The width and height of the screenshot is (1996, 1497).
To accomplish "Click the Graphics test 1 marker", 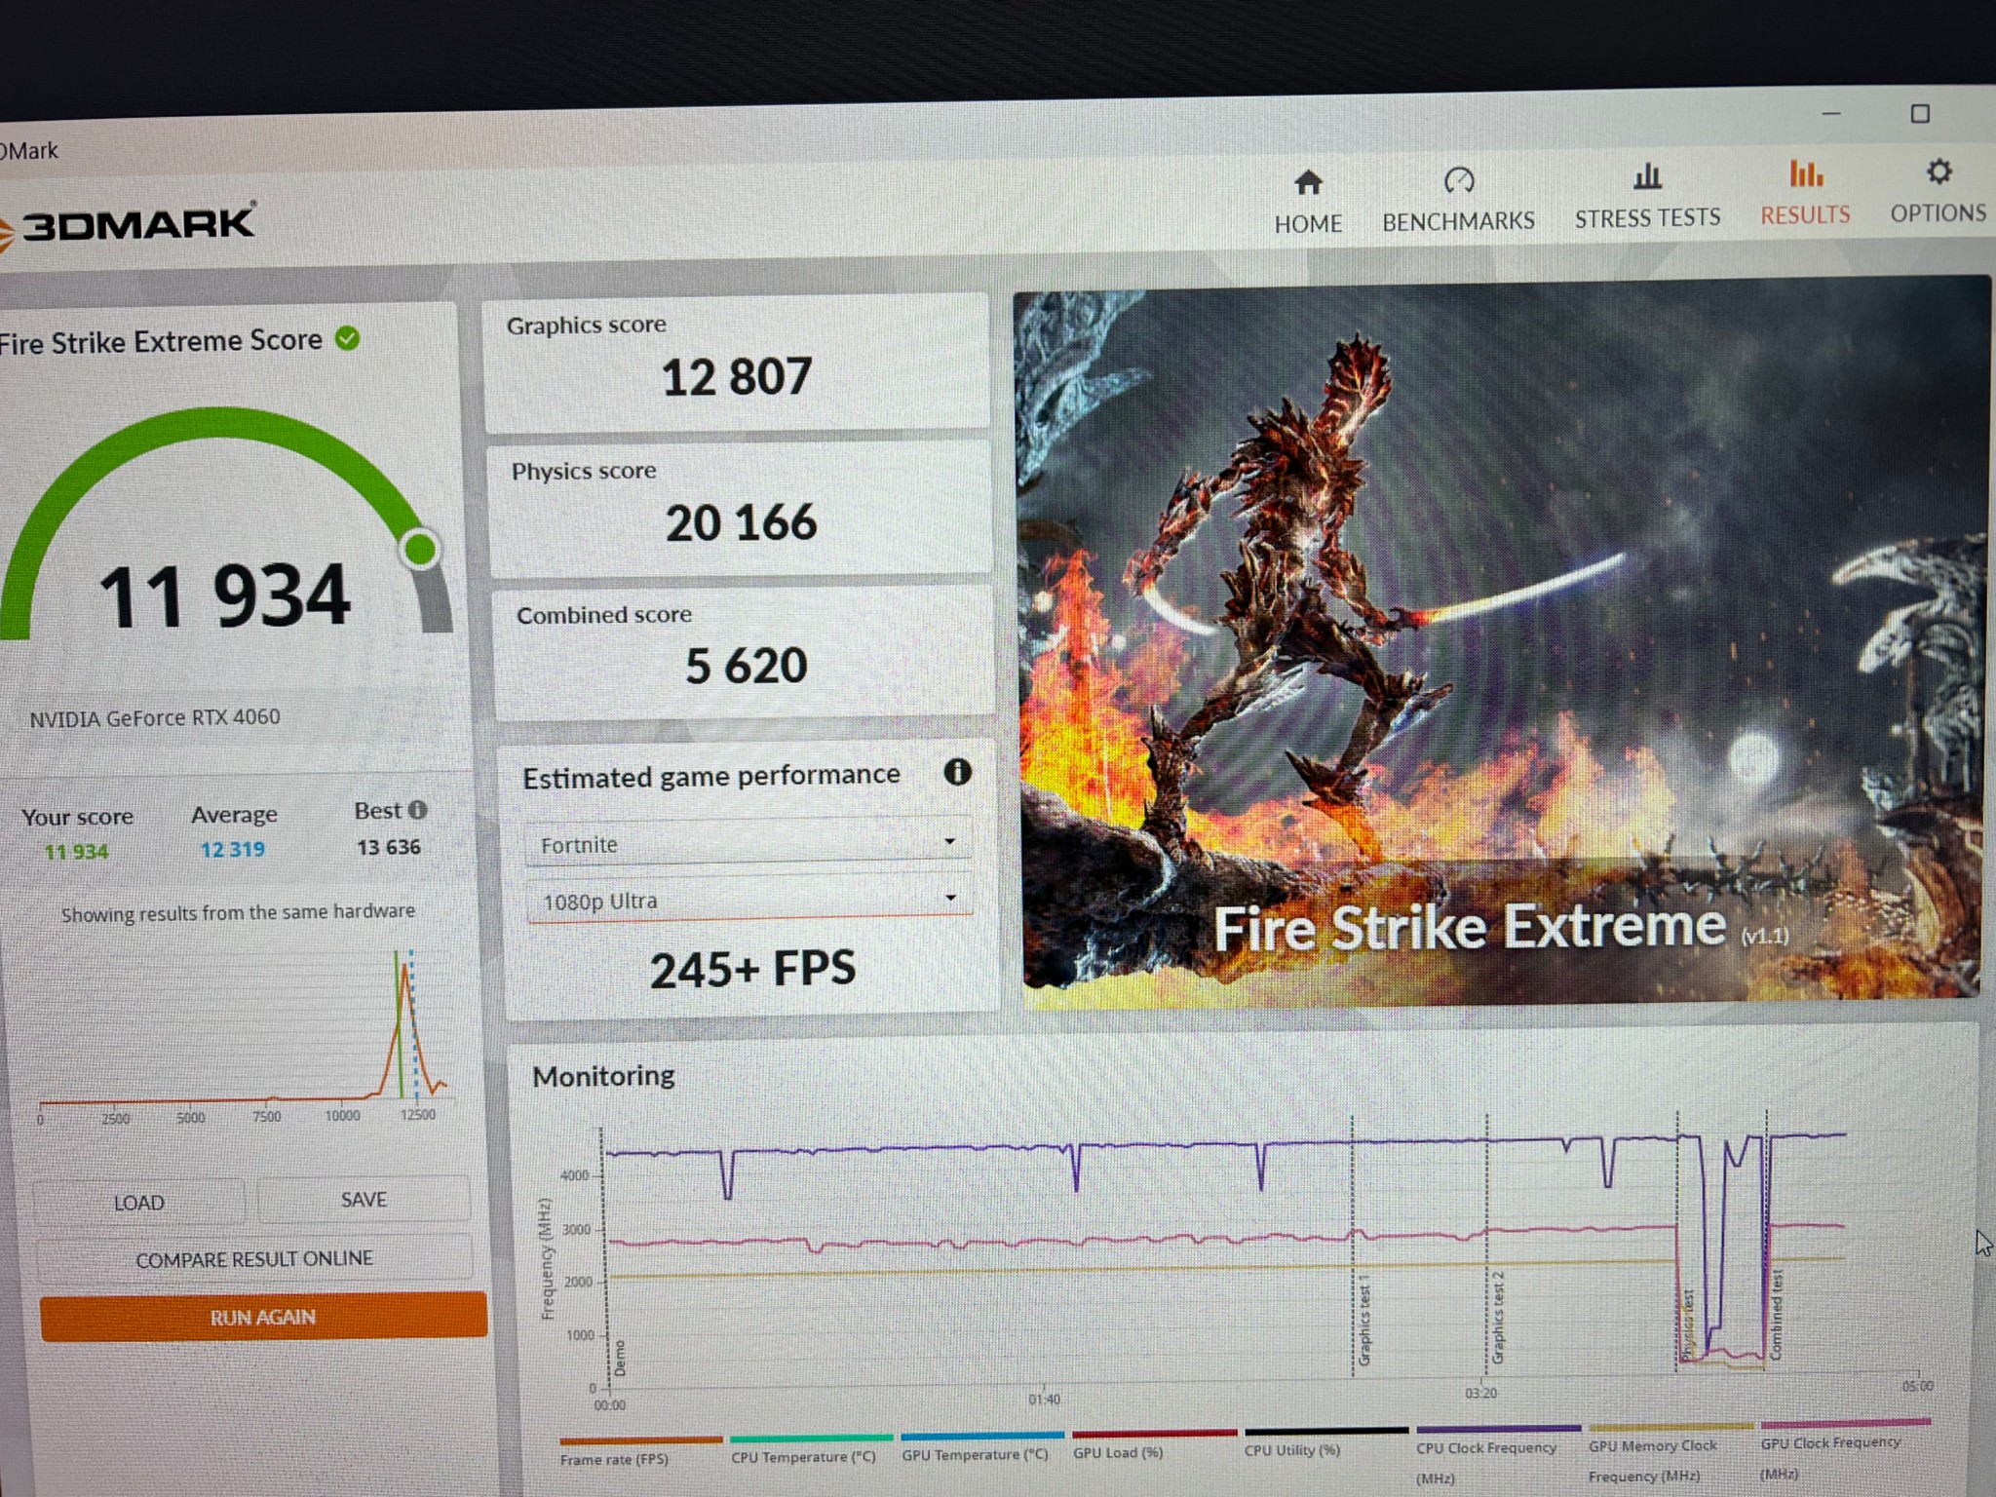I will click(x=1364, y=1318).
